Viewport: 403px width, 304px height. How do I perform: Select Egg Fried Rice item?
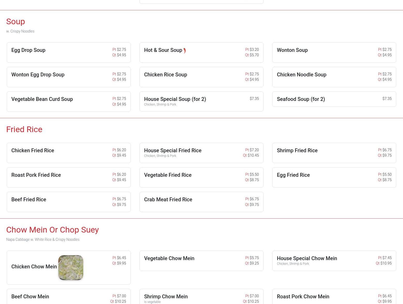293,175
